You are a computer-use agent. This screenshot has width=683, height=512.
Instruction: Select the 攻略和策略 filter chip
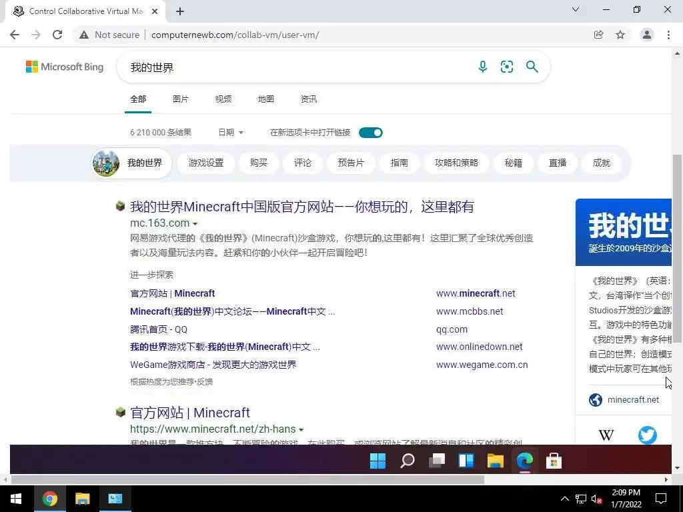[x=456, y=163]
